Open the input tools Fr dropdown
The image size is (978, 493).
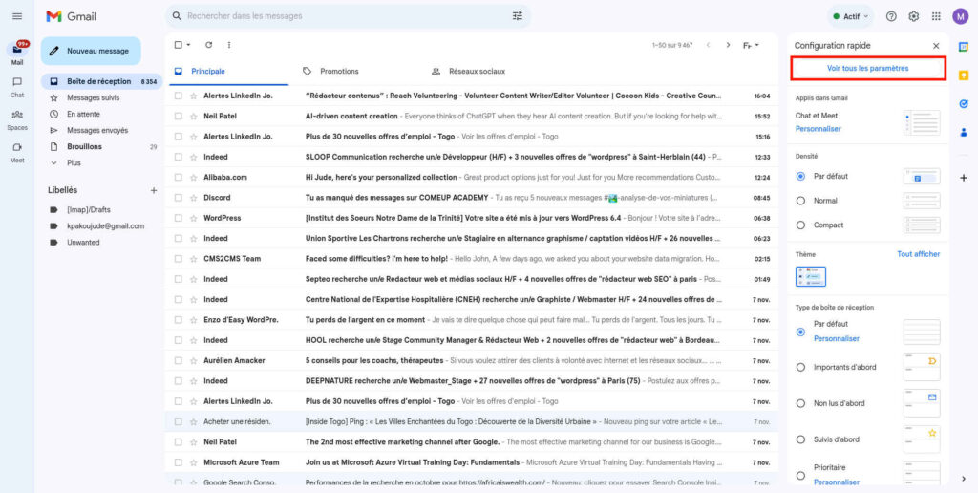[x=751, y=45]
